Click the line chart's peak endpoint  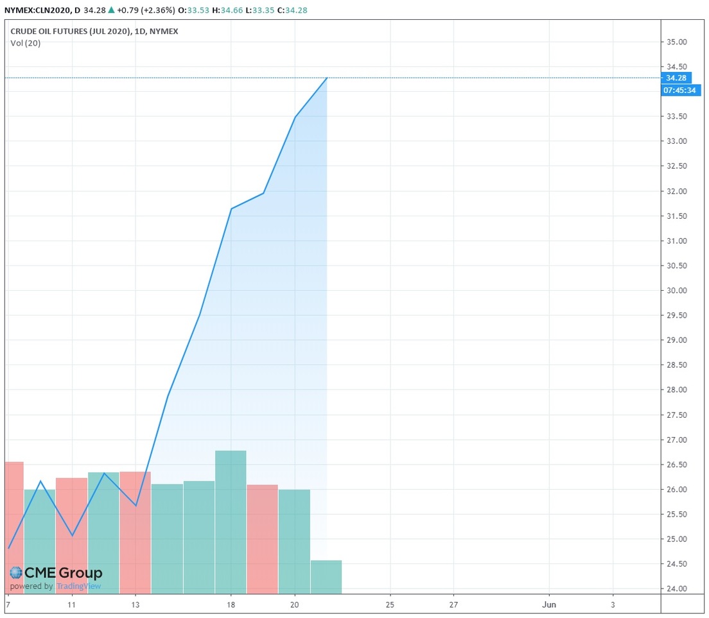(x=327, y=78)
